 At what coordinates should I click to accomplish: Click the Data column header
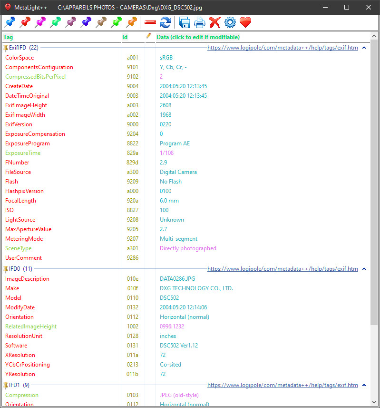pos(198,37)
